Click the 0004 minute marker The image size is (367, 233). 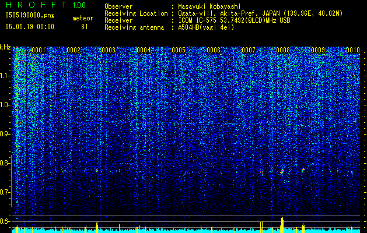(x=144, y=50)
